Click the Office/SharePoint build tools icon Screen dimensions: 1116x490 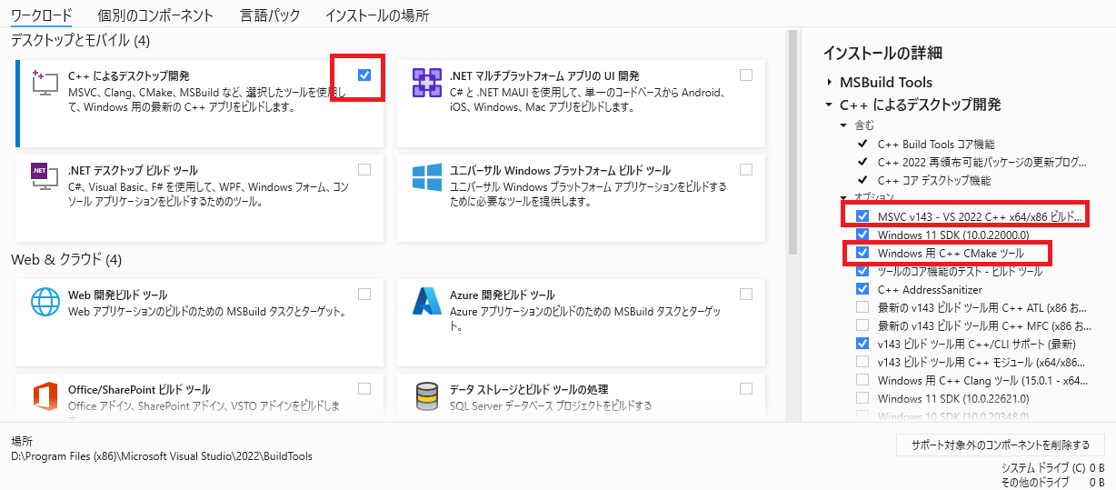tap(44, 396)
